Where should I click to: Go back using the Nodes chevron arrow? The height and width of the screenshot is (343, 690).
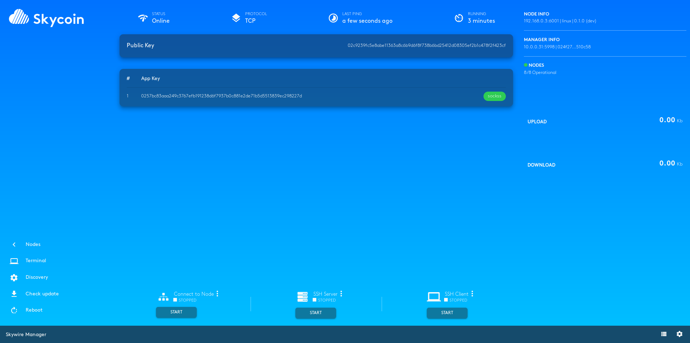(x=14, y=245)
